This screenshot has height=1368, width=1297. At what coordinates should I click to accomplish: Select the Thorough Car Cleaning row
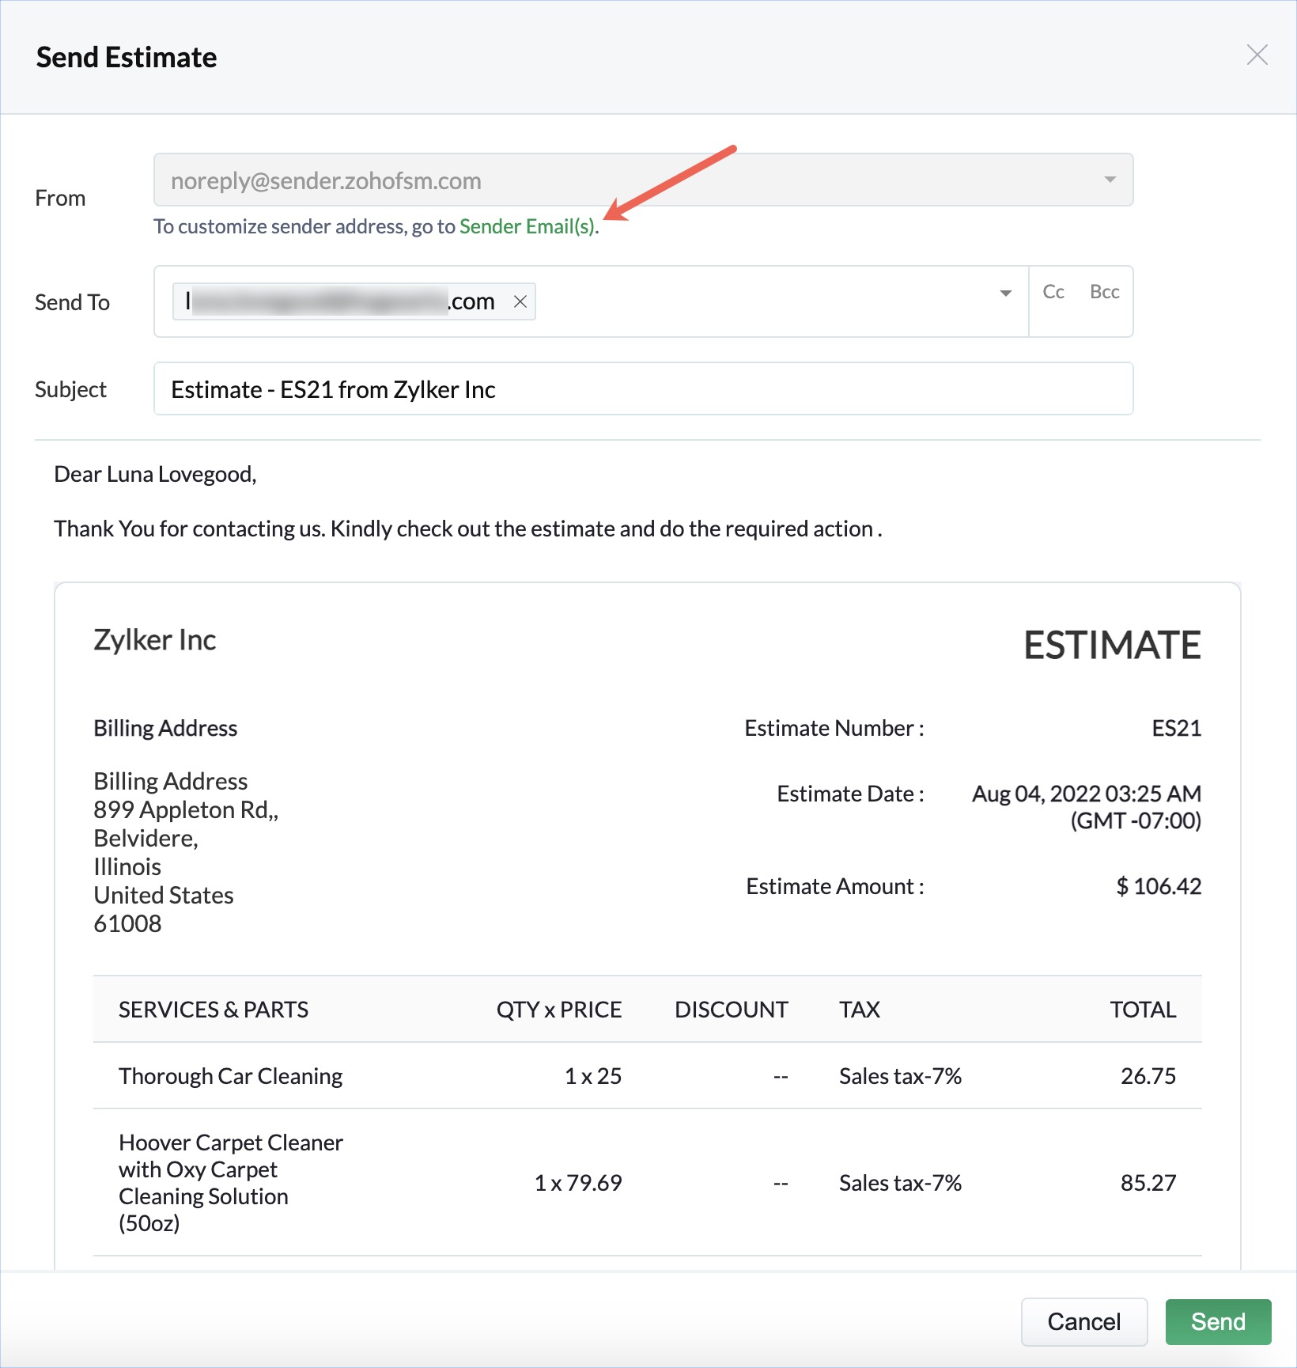(x=230, y=1076)
